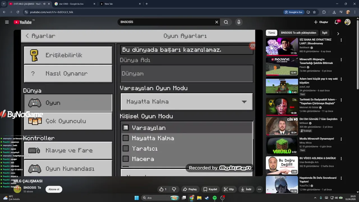Tick the Macera checkbox
Image resolution: width=359 pixels, height=202 pixels.
point(126,159)
